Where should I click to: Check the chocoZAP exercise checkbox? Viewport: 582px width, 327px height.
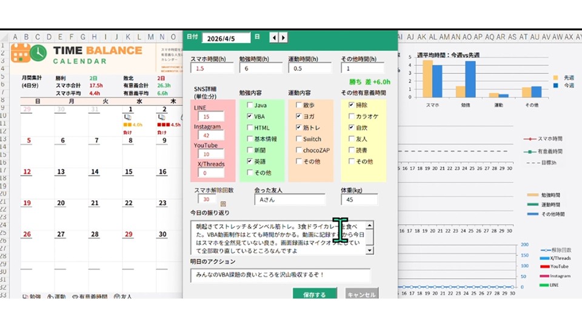pyautogui.click(x=298, y=150)
